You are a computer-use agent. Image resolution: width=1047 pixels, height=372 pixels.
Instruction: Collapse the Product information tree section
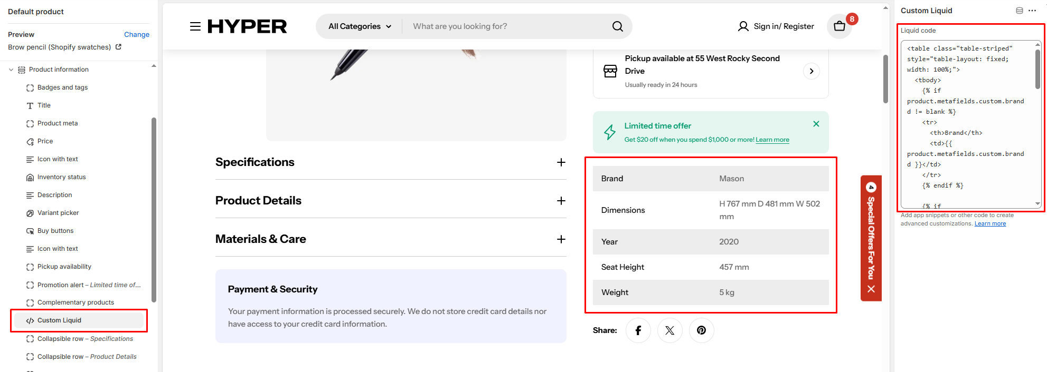coord(11,70)
